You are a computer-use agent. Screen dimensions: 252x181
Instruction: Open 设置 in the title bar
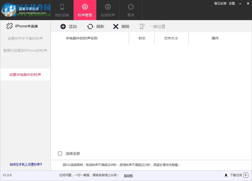(232, 4)
